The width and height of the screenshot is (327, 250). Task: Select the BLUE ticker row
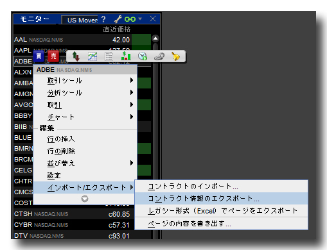23,138
